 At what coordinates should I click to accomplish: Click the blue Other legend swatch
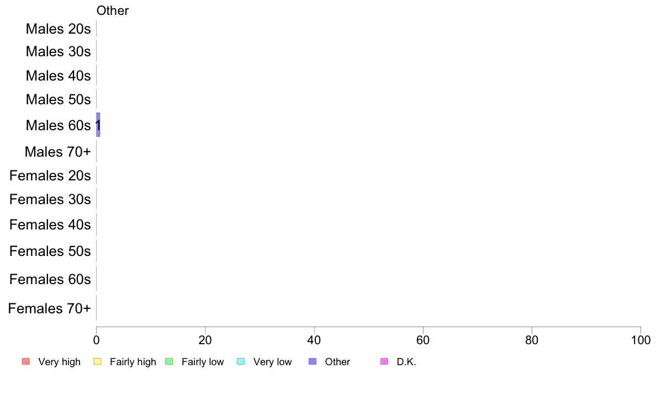[313, 361]
